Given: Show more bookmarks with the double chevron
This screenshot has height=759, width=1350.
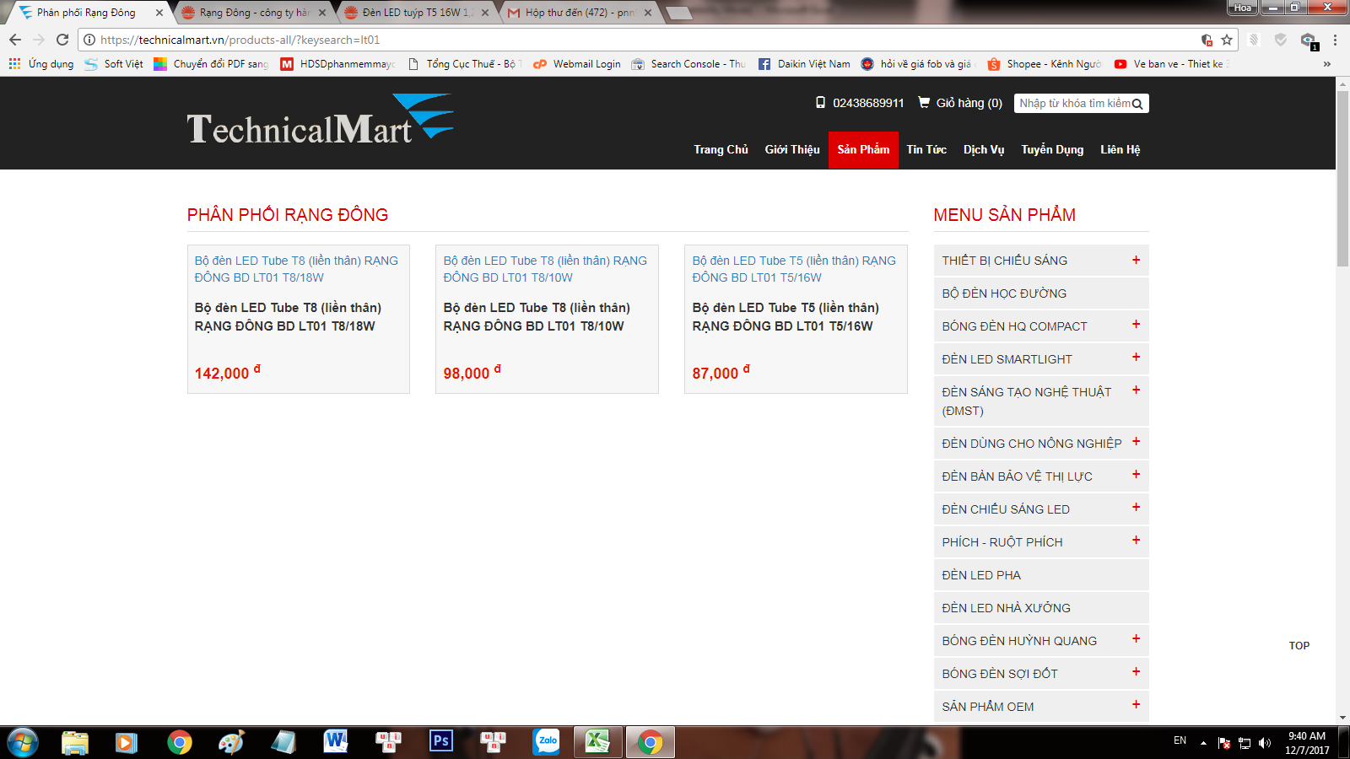Looking at the screenshot, I should (1326, 63).
